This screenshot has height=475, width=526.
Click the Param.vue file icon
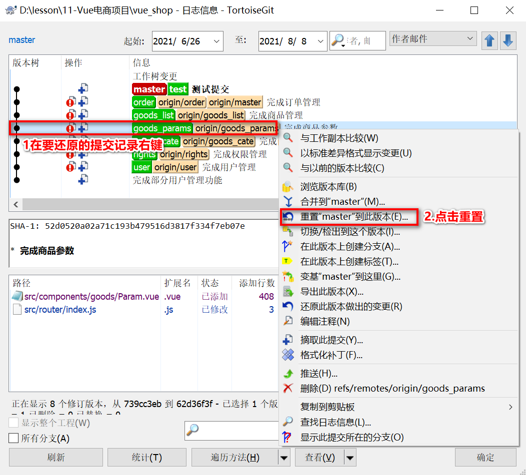click(17, 296)
